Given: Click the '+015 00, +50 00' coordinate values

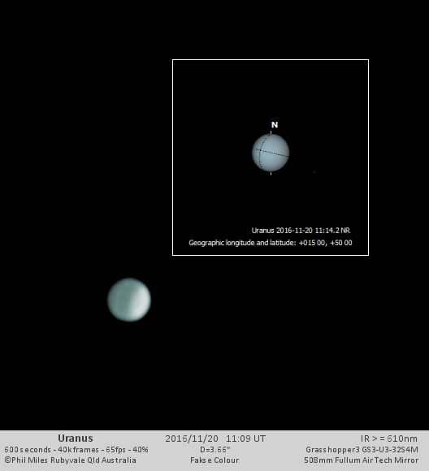Looking at the screenshot, I should (325, 243).
